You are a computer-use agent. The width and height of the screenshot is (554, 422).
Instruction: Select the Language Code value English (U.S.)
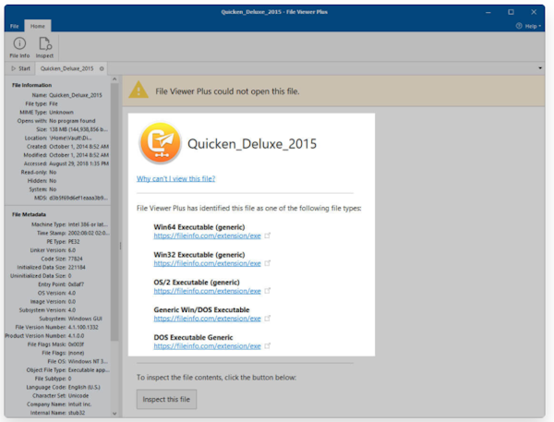[84, 387]
